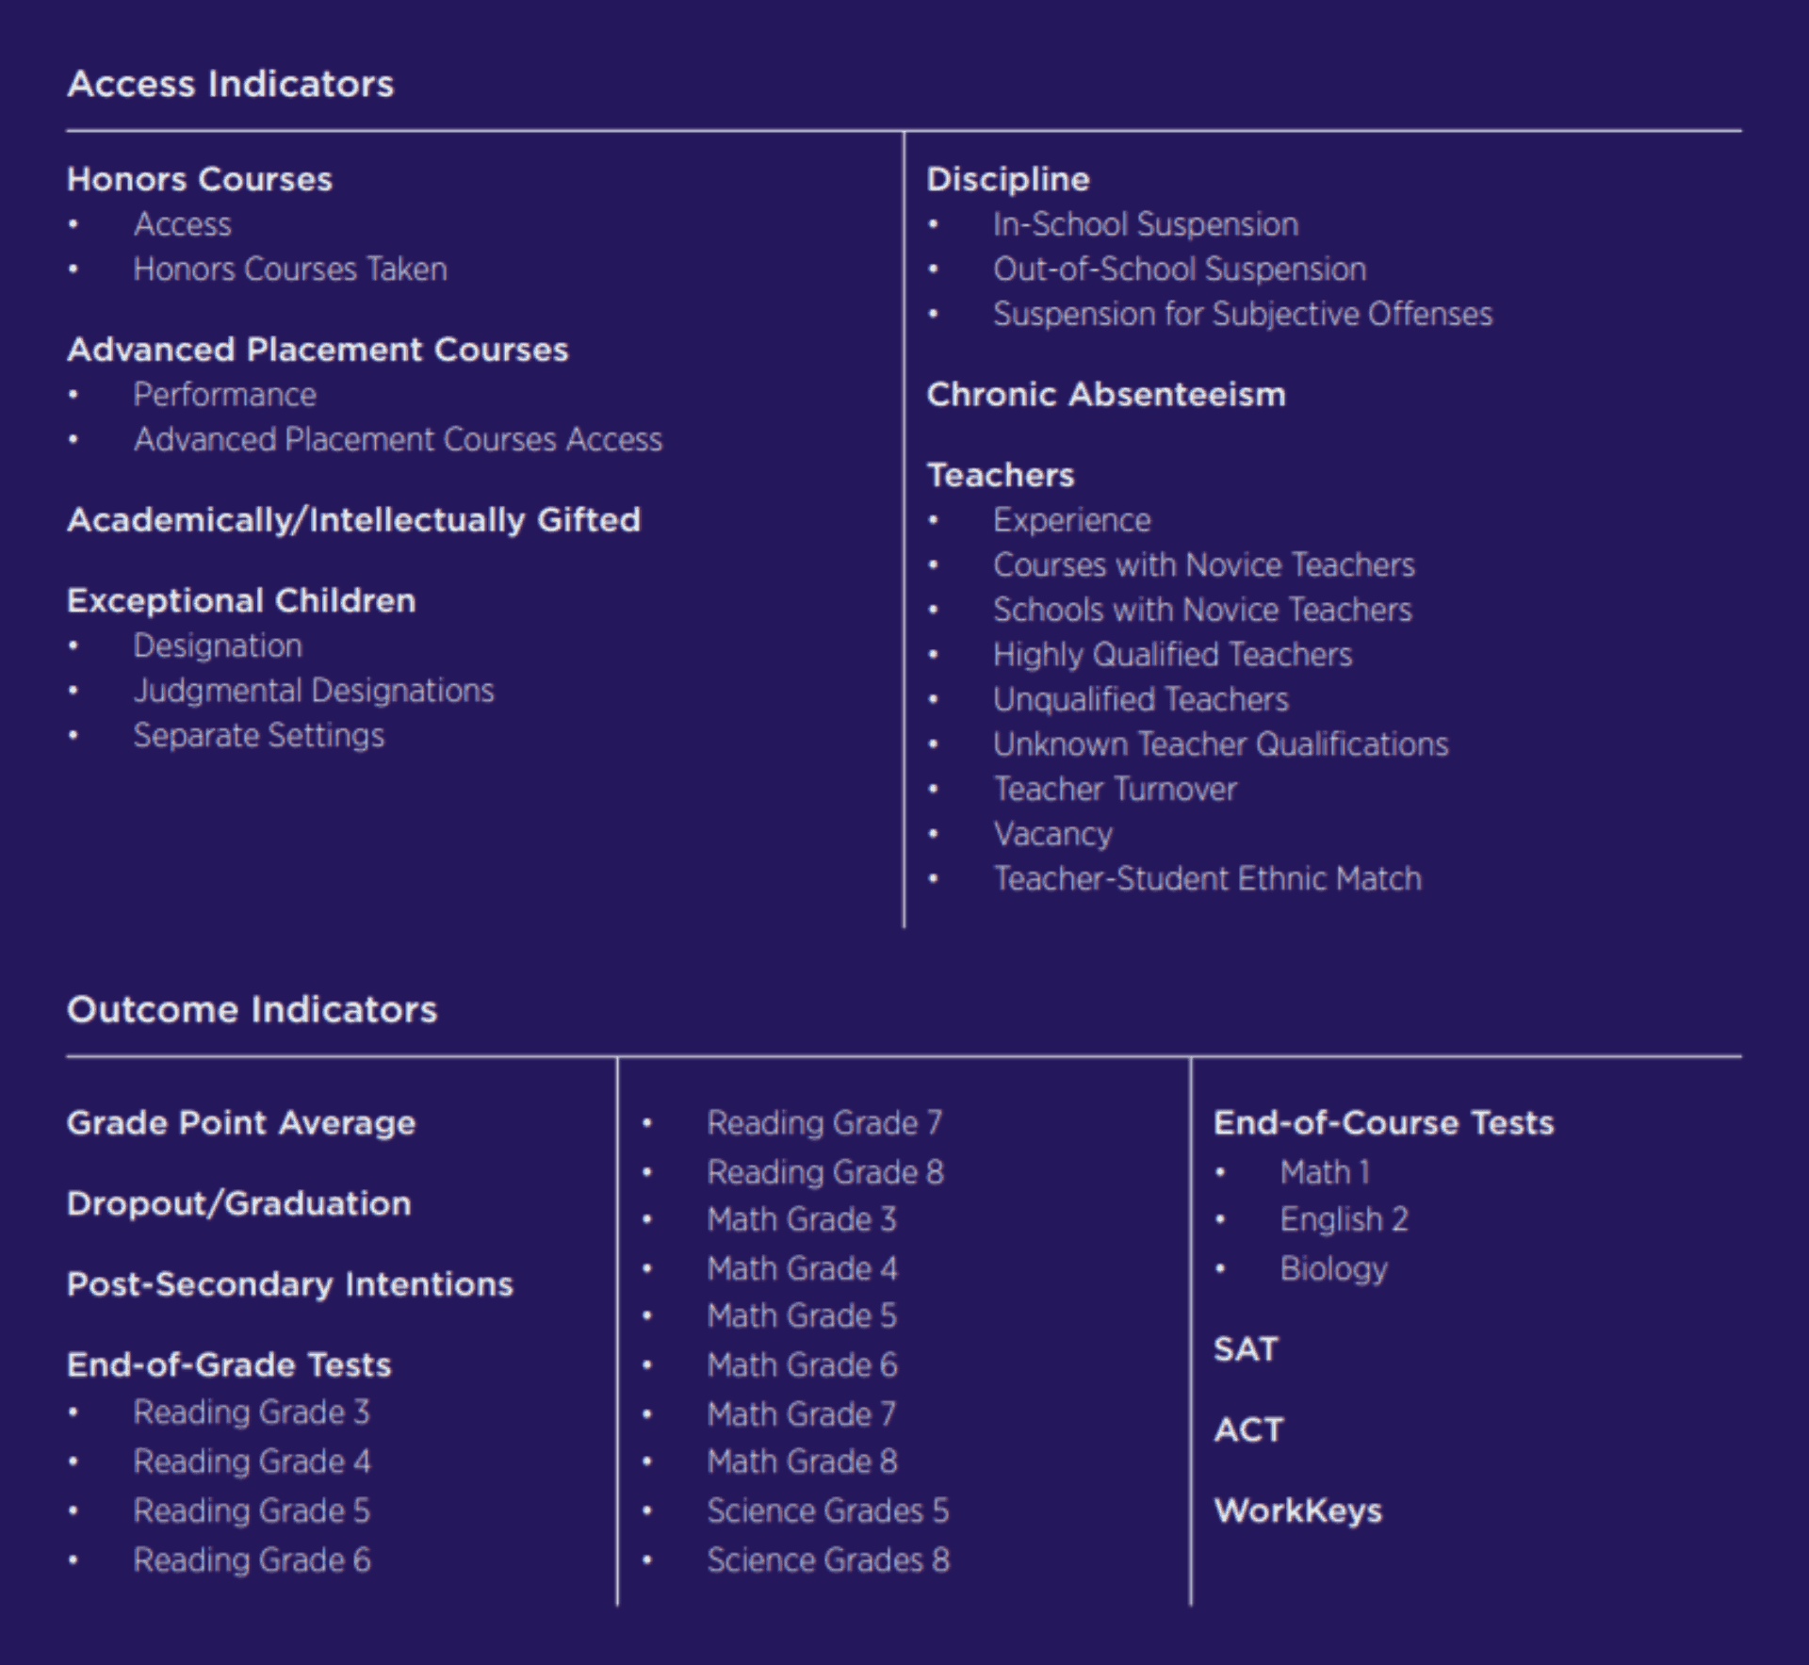Open In-School Suspension indicator
This screenshot has width=1809, height=1665.
pyautogui.click(x=1145, y=224)
